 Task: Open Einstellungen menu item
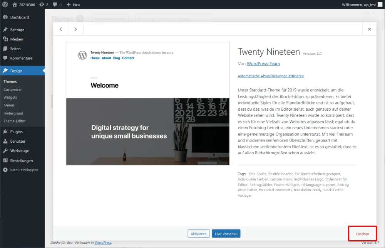[22, 160]
